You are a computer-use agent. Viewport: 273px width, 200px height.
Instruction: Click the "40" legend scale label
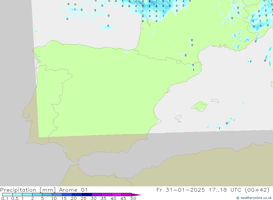[x=113, y=198]
